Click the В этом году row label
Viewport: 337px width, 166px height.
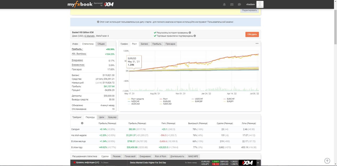[77, 147]
